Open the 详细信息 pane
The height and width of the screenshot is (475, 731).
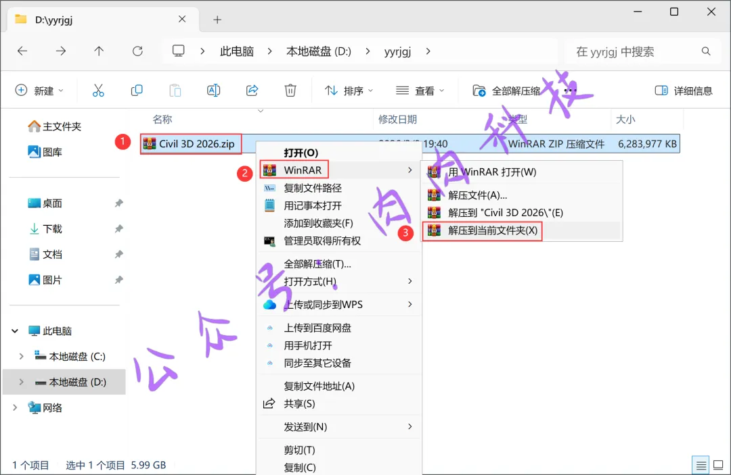coord(684,91)
